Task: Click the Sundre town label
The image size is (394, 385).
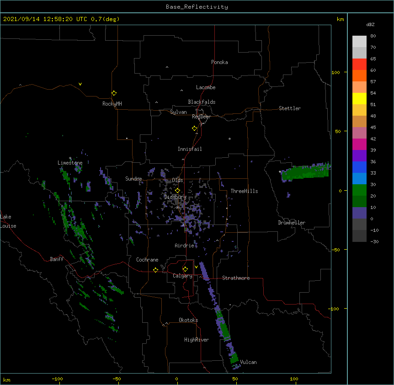Action: click(133, 179)
